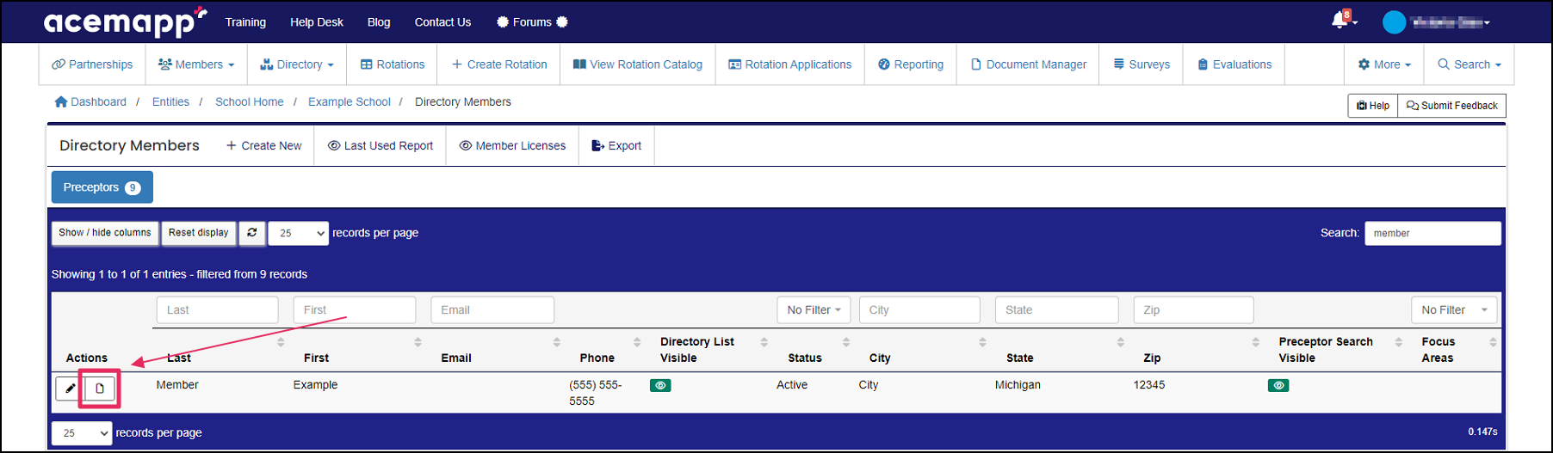Click Help Desk link

pyautogui.click(x=317, y=22)
